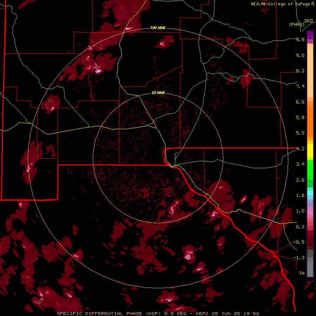Click the 3.4 scale label
This screenshot has height=316, width=316.
pos(300,164)
